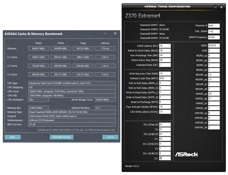Click the CAS# Latency (tCL) input
This screenshot has width=228, height=175.
tap(165, 46)
